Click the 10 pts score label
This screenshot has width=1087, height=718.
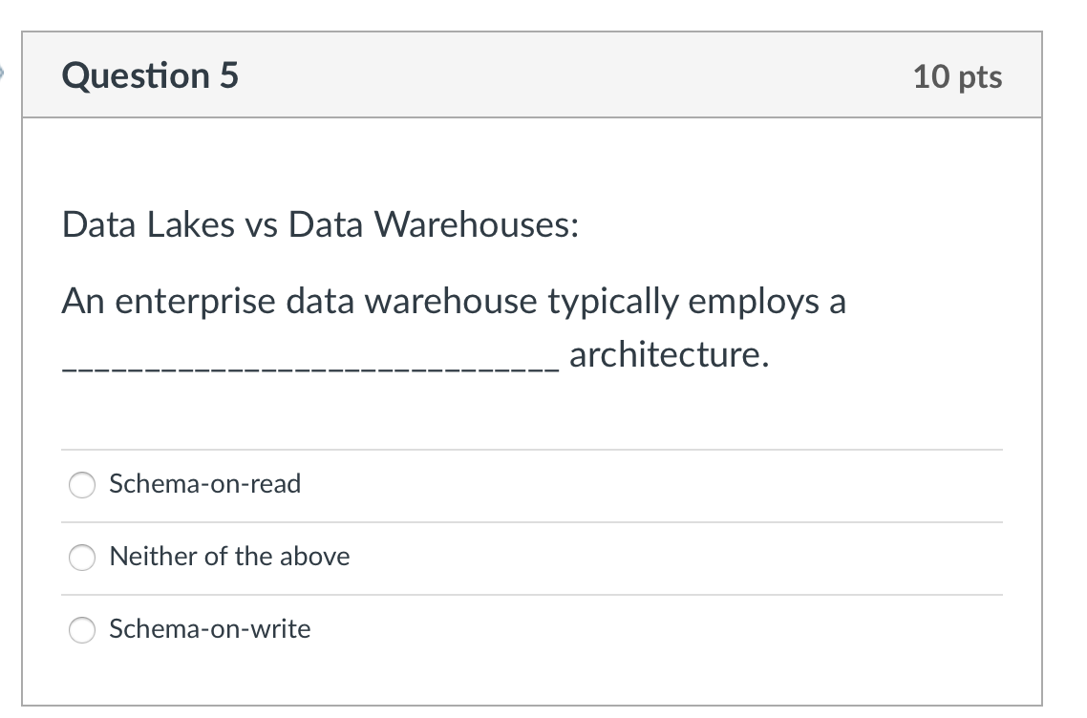click(x=957, y=76)
